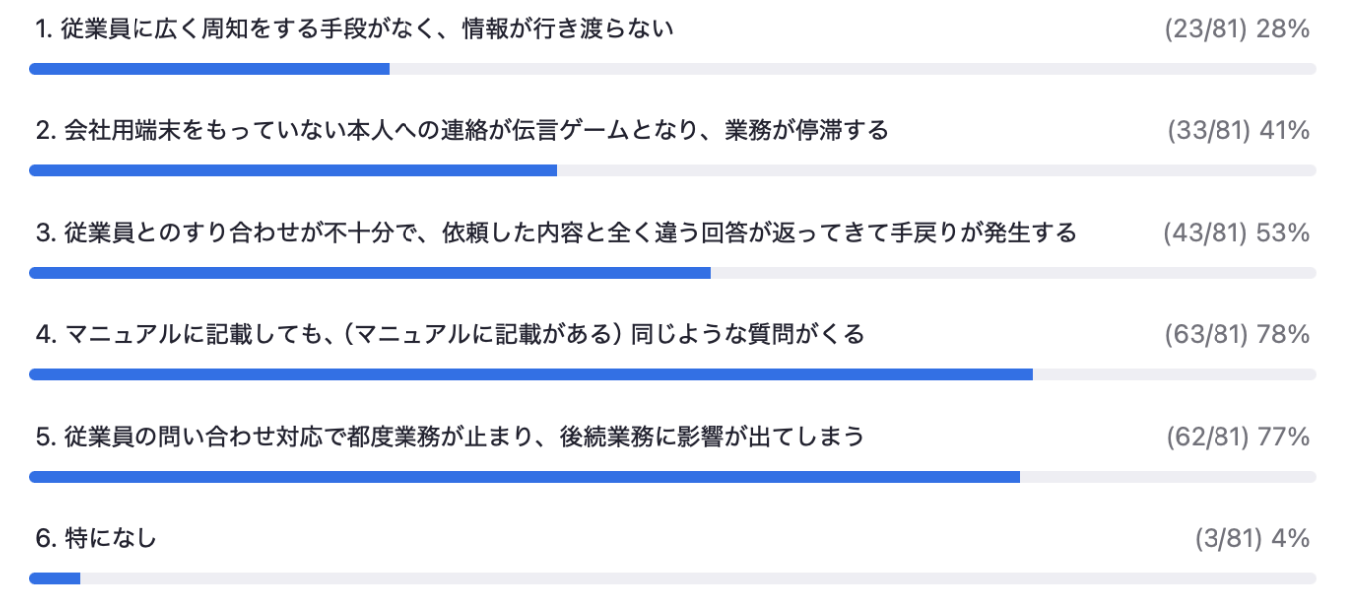The height and width of the screenshot is (600, 1352).
Task: Click the 53% progress bar for option 3
Action: pyautogui.click(x=370, y=273)
